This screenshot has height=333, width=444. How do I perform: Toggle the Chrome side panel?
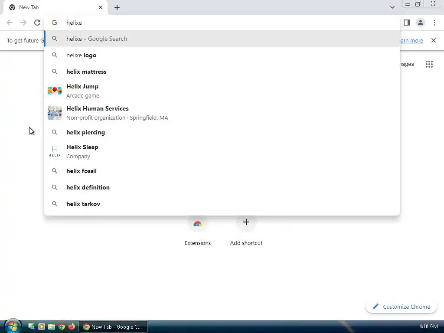tap(407, 23)
